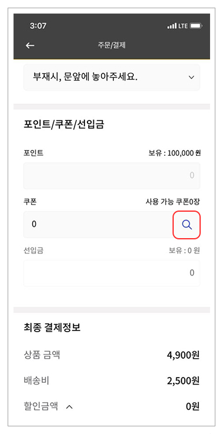Focus the 포인트 amount input field
223x434 pixels.
pos(112,176)
